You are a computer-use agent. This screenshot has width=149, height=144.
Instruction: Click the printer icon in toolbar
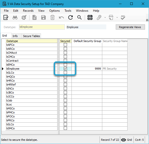pyautogui.click(x=111, y=17)
